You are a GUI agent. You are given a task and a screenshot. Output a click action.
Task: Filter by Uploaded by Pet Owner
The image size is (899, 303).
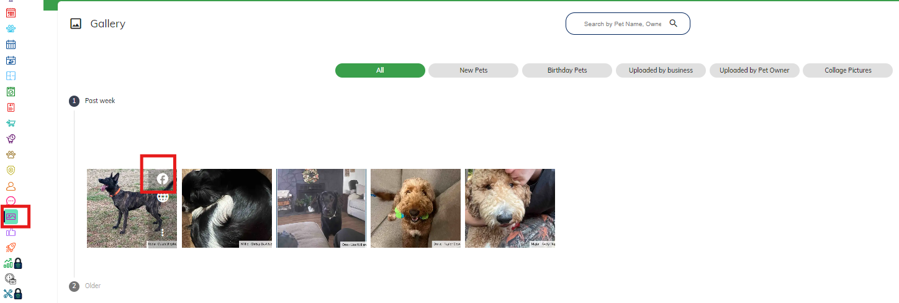click(x=754, y=70)
